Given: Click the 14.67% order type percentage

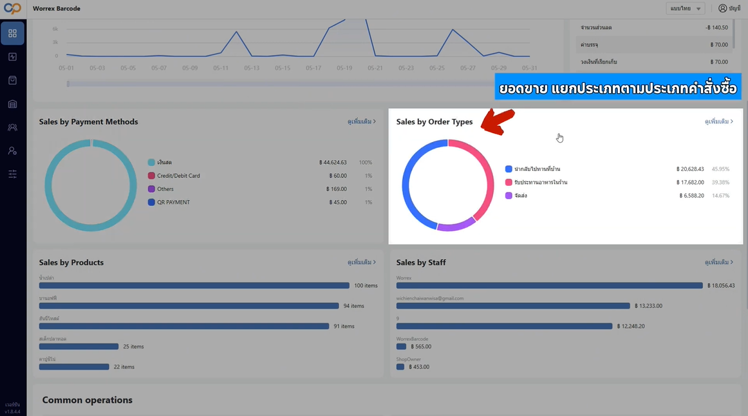Looking at the screenshot, I should [x=720, y=195].
